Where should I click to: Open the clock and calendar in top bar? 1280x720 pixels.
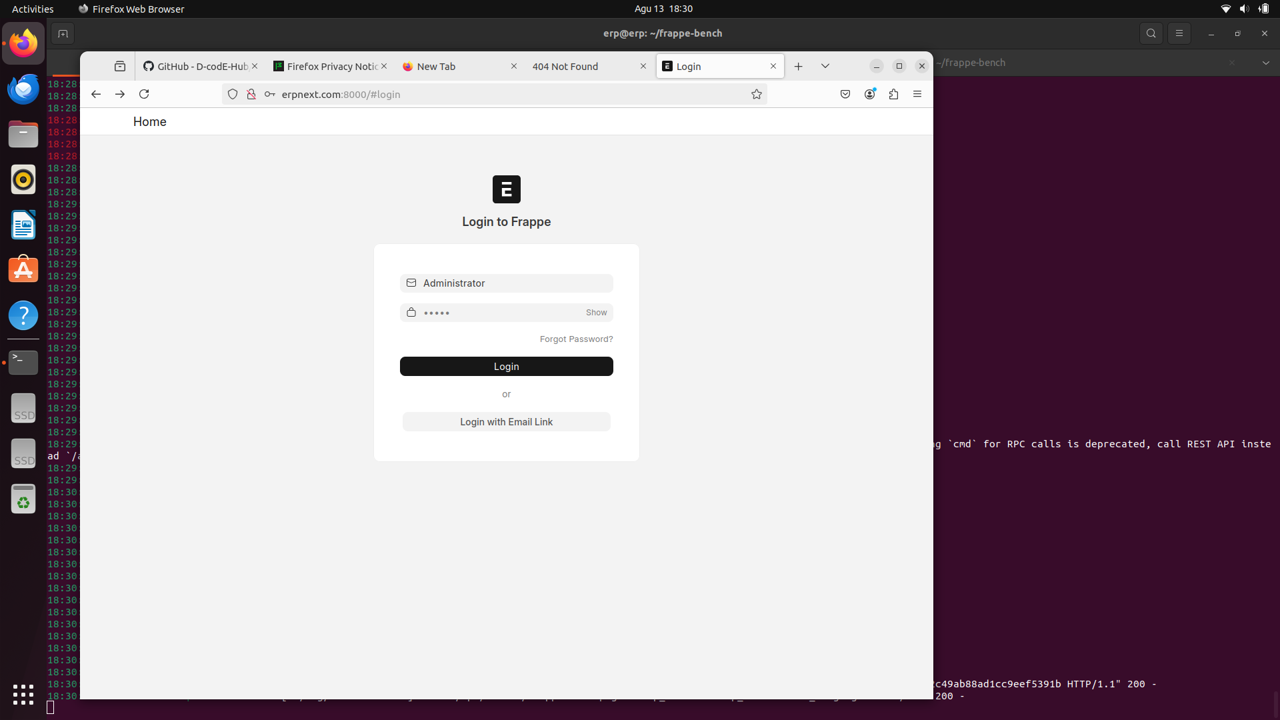click(663, 9)
